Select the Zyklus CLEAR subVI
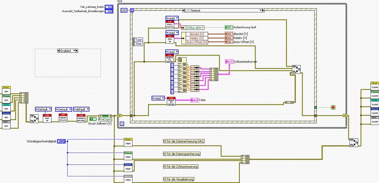The image size is (379, 183). point(375,103)
